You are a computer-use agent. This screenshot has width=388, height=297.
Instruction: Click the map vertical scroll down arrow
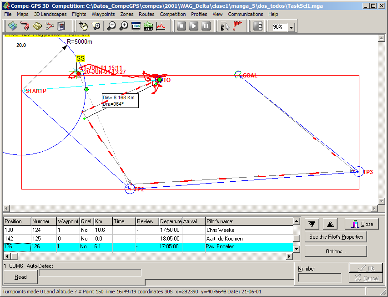(381, 201)
